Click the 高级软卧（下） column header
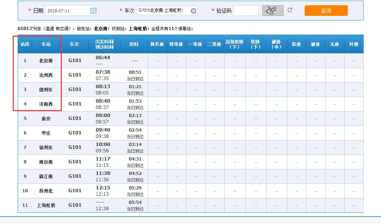381x224 pixels. [x=234, y=44]
